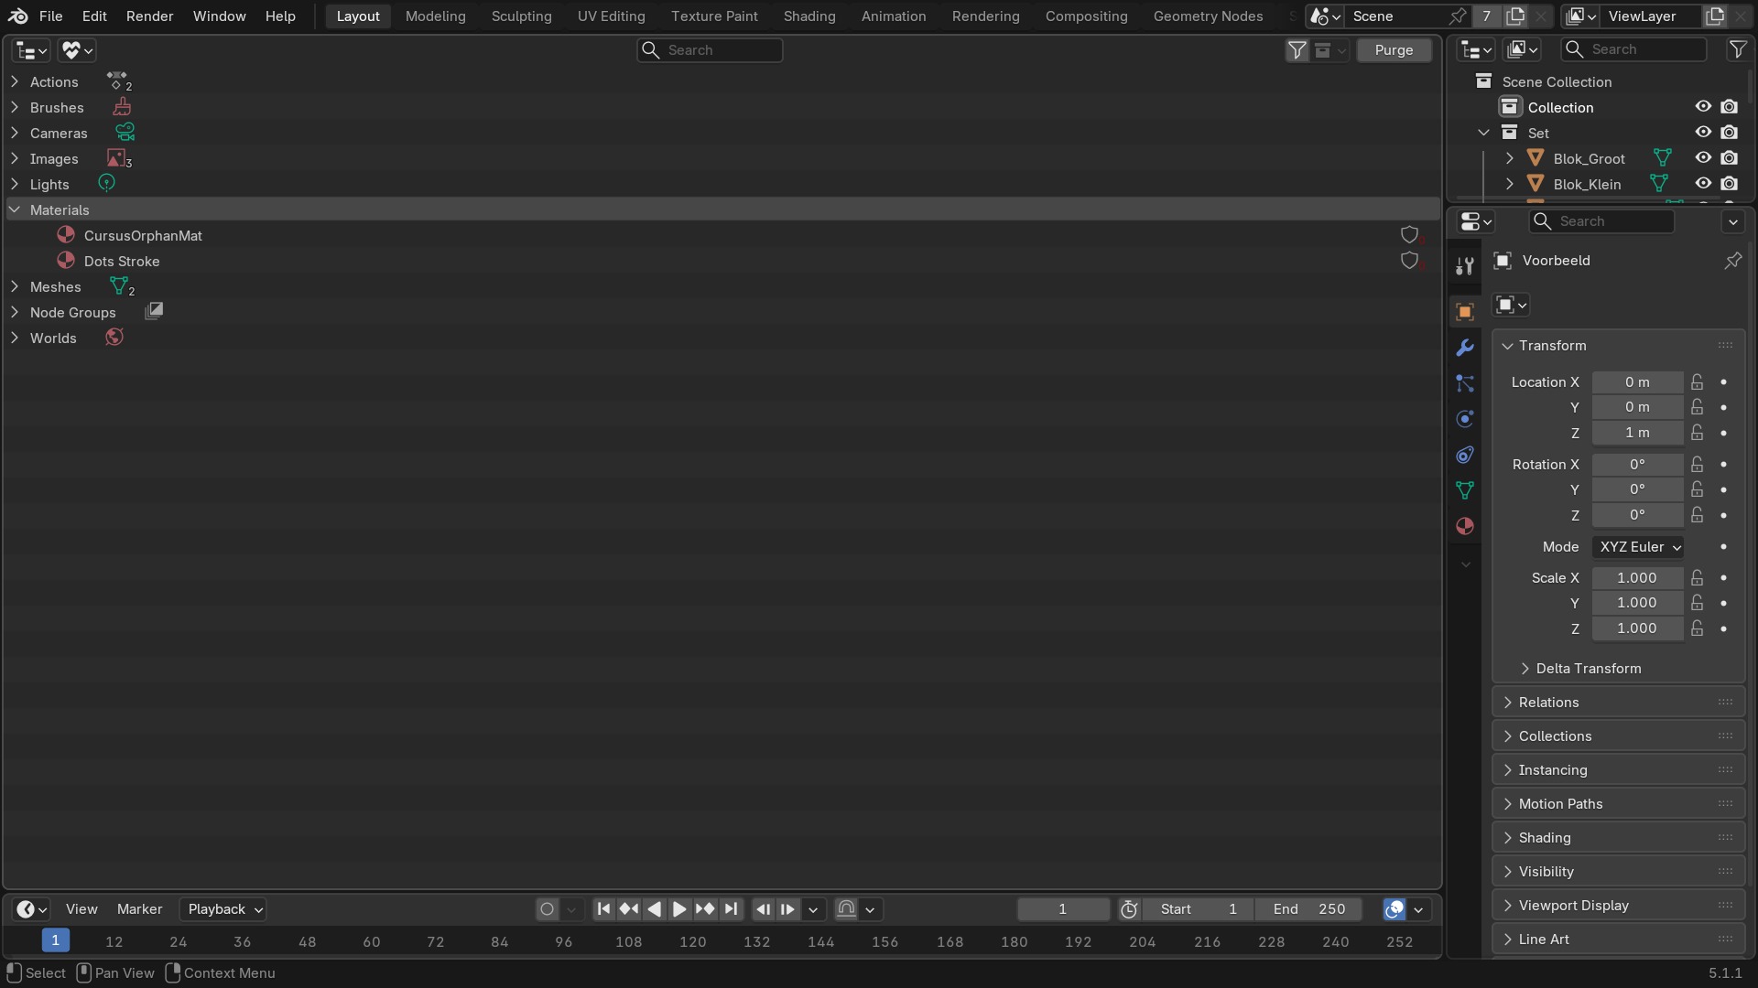Toggle fake user shield for Dots Stroke
1758x988 pixels.
[1410, 261]
